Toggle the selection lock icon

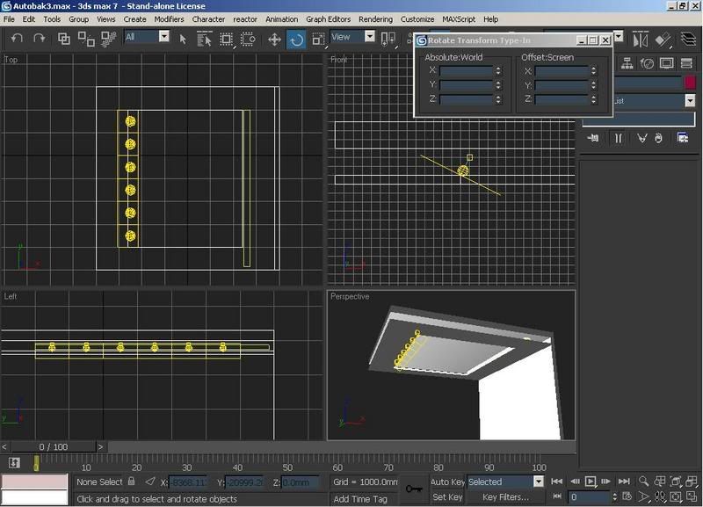click(131, 482)
